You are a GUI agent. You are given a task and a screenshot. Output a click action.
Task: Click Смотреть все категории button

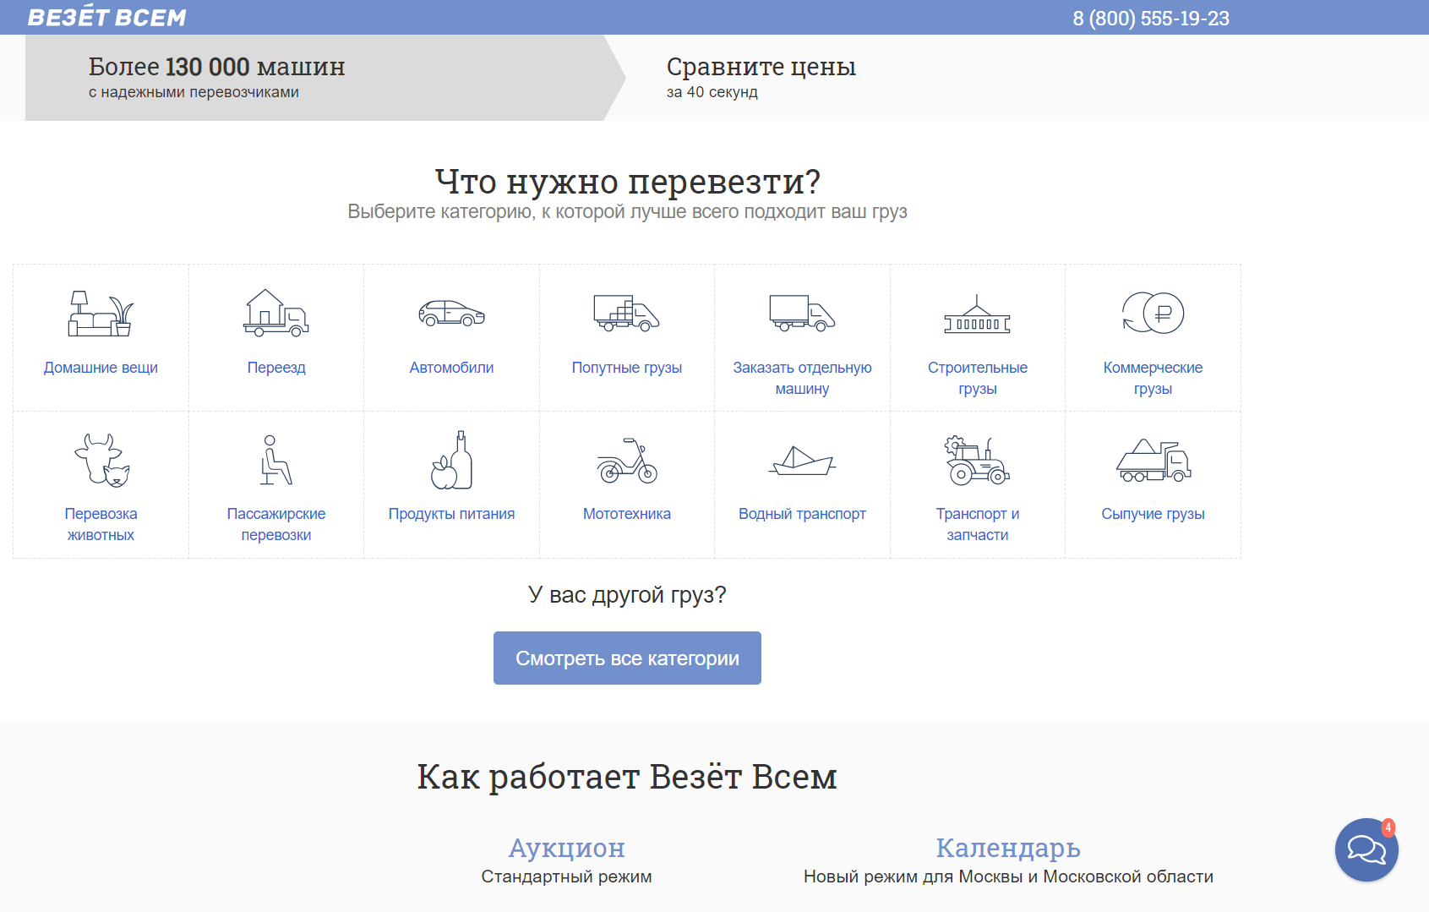tap(627, 658)
